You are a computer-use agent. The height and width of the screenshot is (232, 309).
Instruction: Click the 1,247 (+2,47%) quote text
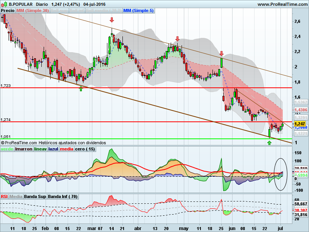pos(66,4)
